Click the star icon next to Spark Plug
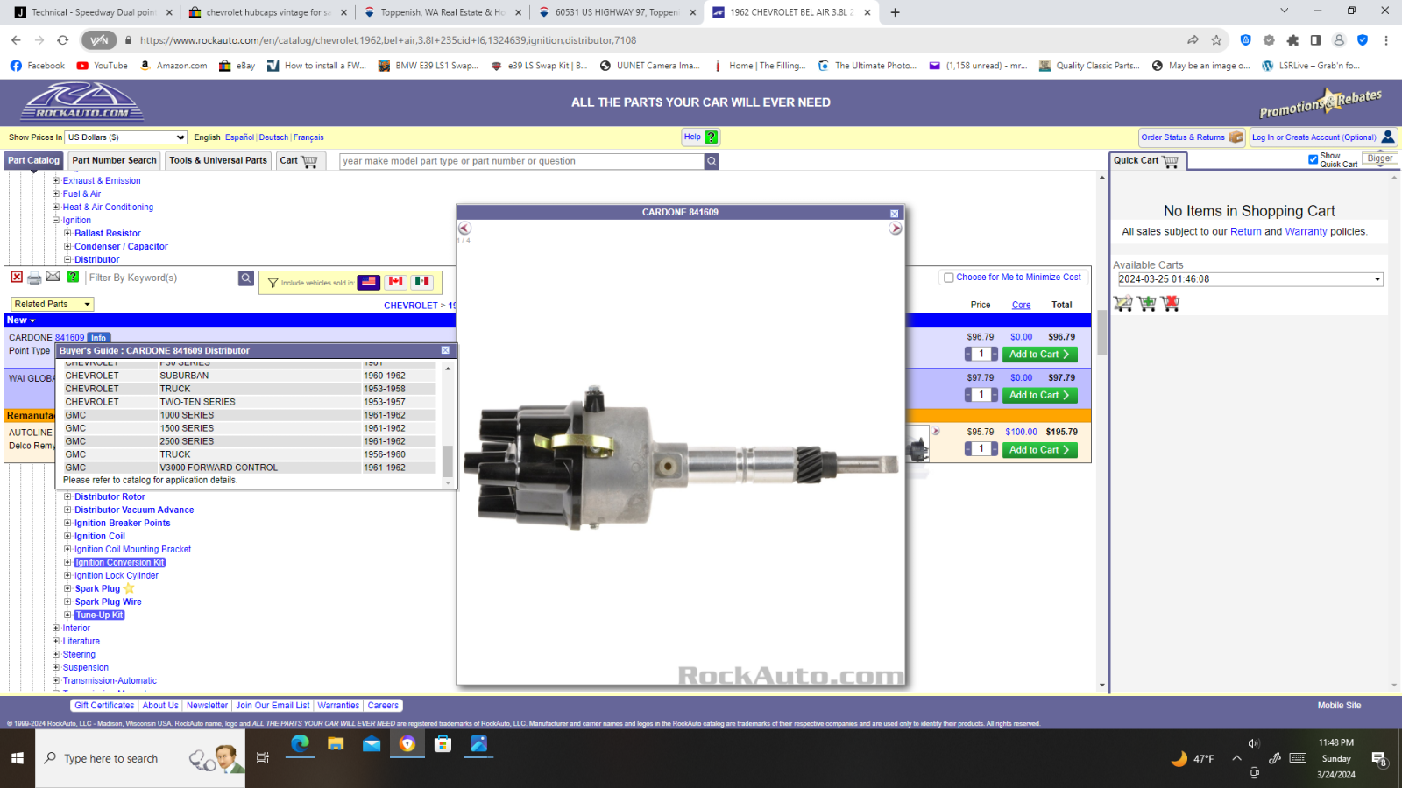This screenshot has height=788, width=1402. click(x=129, y=588)
